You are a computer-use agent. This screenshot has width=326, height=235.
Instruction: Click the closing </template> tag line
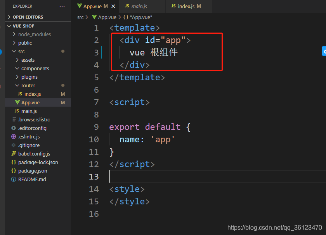click(x=137, y=77)
